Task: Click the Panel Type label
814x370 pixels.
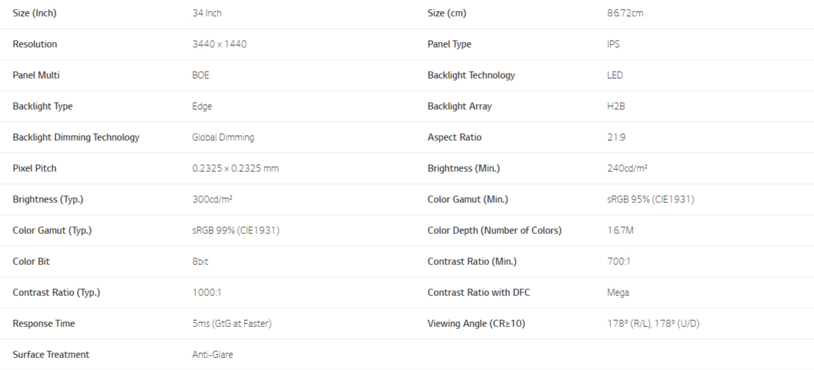Action: (x=449, y=44)
